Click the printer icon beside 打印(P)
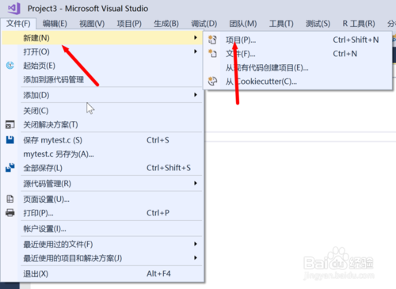 click(10, 213)
